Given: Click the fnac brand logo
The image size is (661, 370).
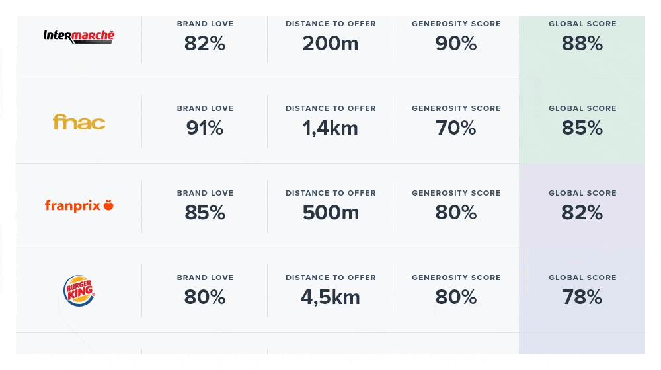Looking at the screenshot, I should [x=79, y=122].
